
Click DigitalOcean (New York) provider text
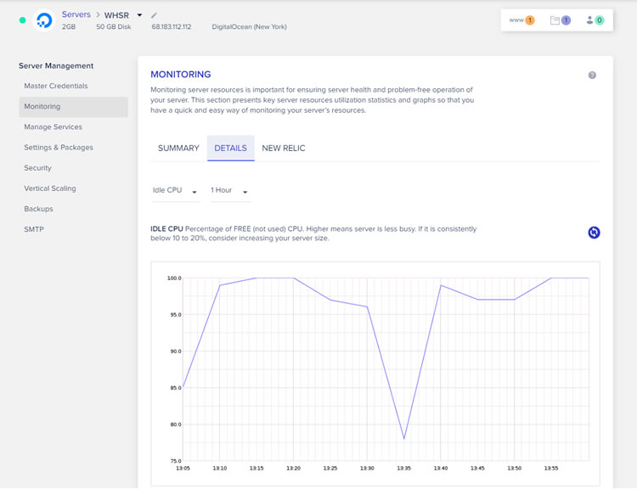click(249, 27)
